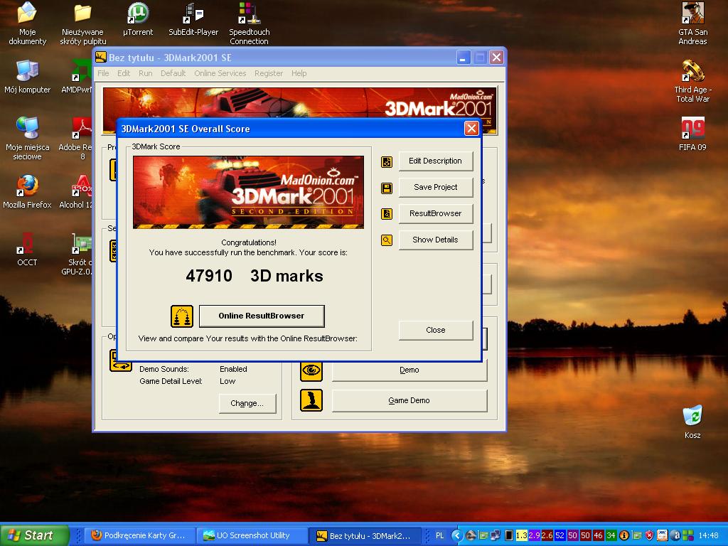This screenshot has height=546, width=728.
Task: Select the FIFA 09 desktop shortcut
Action: 692,134
